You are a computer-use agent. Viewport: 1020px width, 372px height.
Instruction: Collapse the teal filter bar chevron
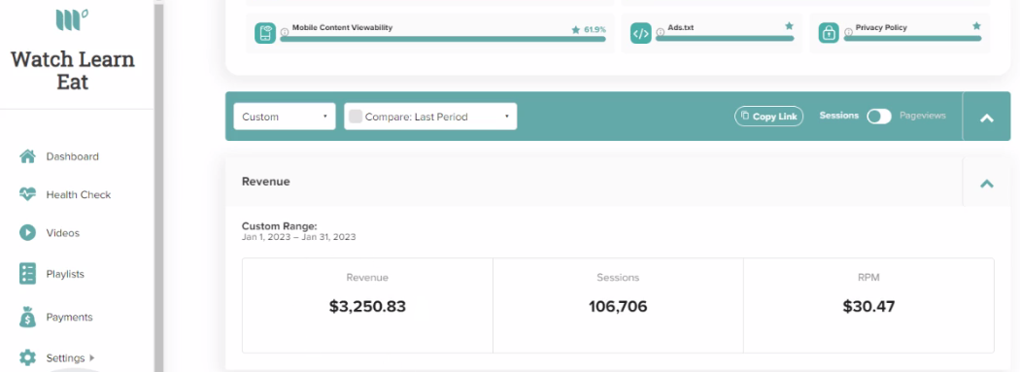coord(987,118)
